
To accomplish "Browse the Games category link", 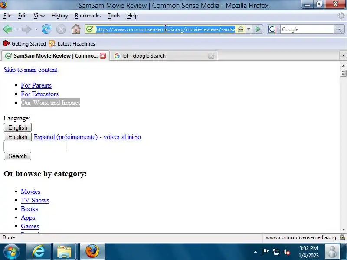I will click(30, 226).
